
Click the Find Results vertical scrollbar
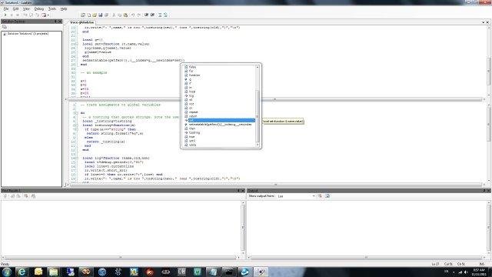(x=243, y=227)
